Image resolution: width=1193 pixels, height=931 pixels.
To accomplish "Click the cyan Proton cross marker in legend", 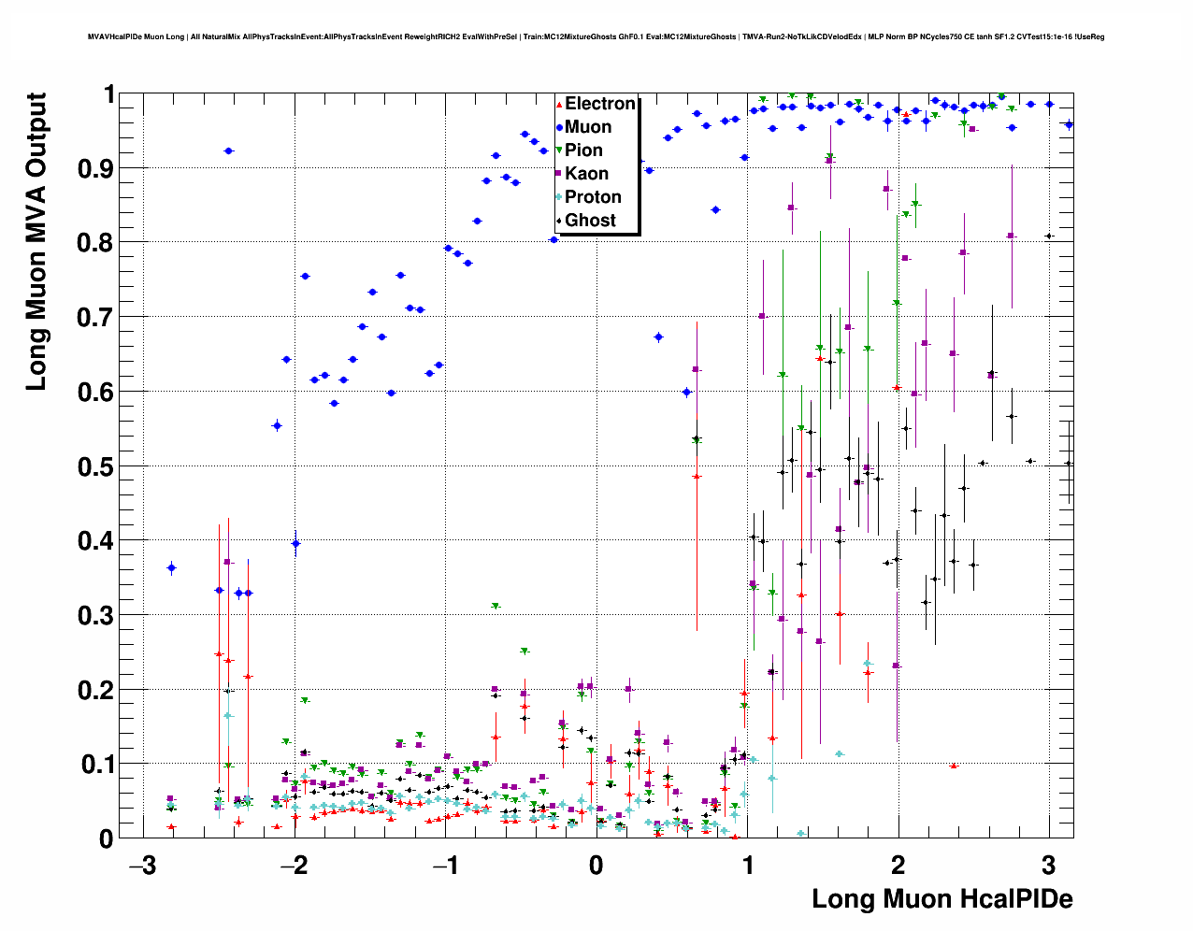I will pos(559,197).
